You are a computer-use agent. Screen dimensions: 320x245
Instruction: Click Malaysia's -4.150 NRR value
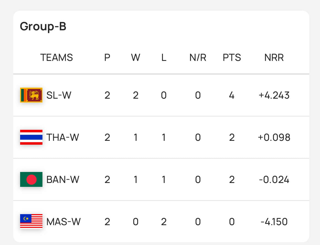pyautogui.click(x=274, y=222)
